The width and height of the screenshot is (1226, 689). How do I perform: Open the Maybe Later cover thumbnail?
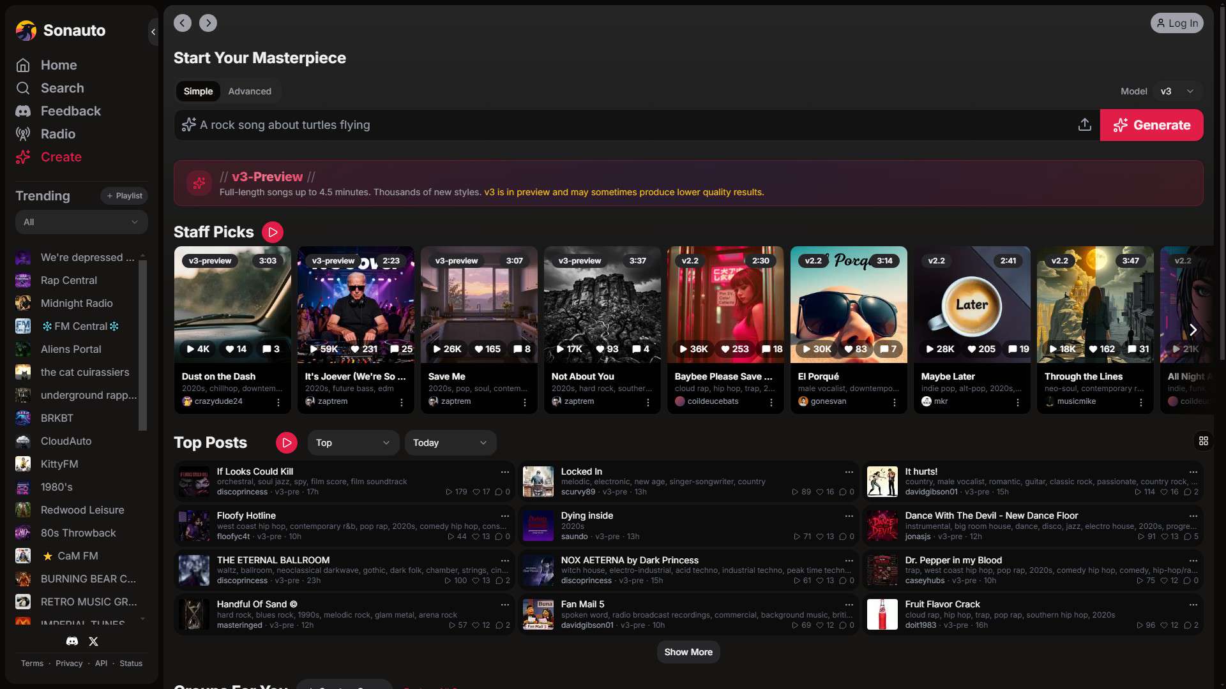(x=972, y=304)
